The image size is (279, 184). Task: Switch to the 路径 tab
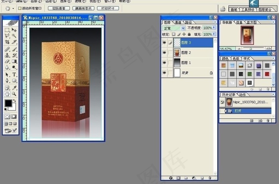pyautogui.click(x=189, y=22)
